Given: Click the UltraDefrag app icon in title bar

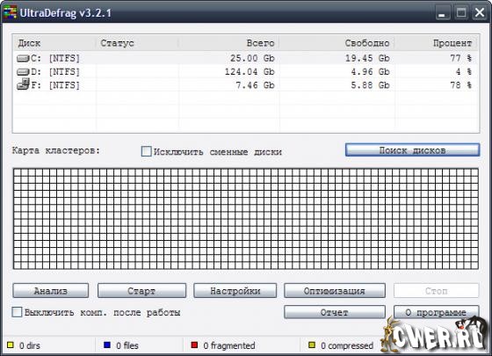Looking at the screenshot, I should point(10,12).
